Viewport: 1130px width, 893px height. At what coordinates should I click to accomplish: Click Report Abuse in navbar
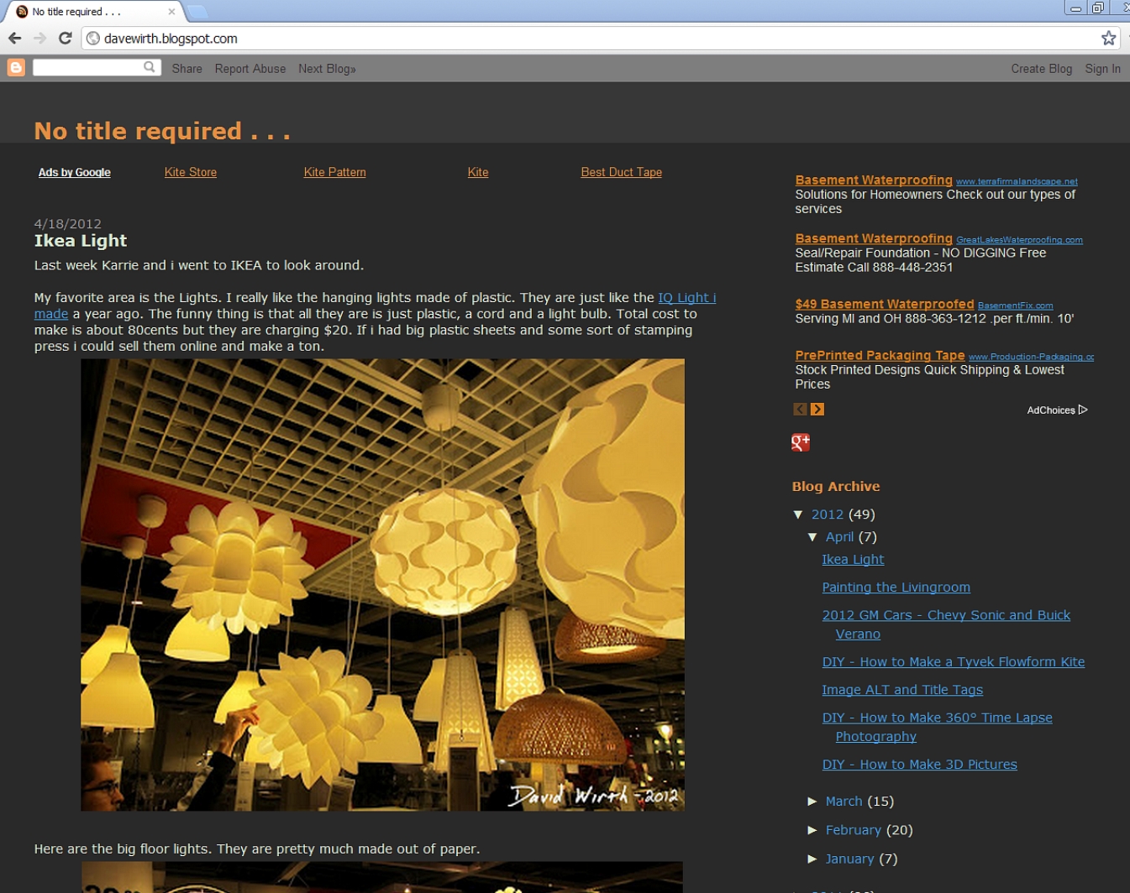(x=250, y=69)
